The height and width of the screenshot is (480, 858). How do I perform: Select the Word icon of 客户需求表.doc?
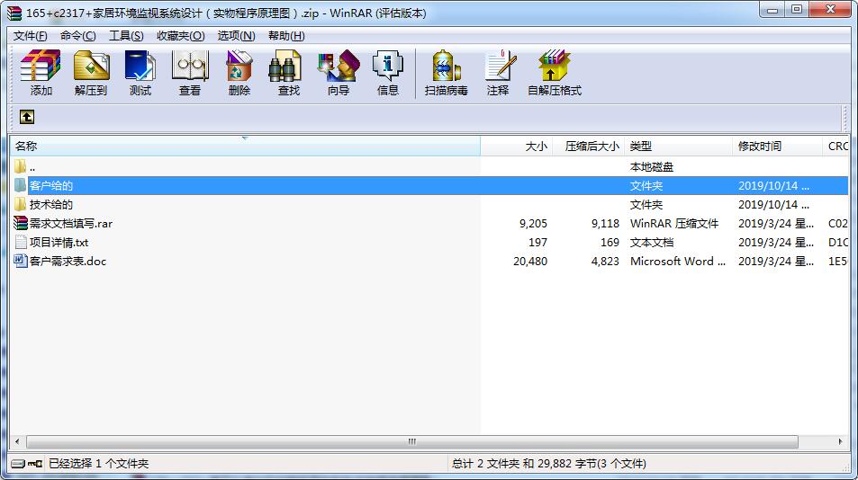click(x=20, y=261)
